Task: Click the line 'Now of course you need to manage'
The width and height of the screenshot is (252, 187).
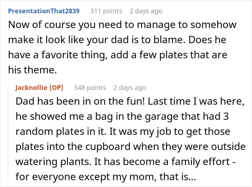Action: pos(122,25)
